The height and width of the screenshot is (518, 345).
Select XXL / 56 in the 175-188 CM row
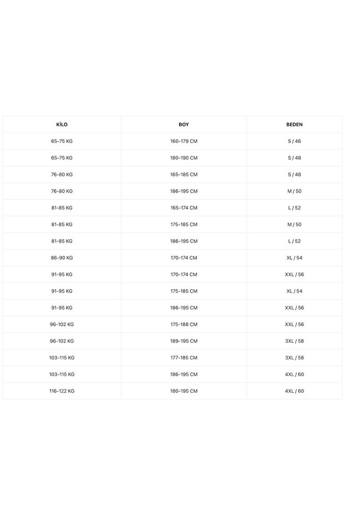294,324
